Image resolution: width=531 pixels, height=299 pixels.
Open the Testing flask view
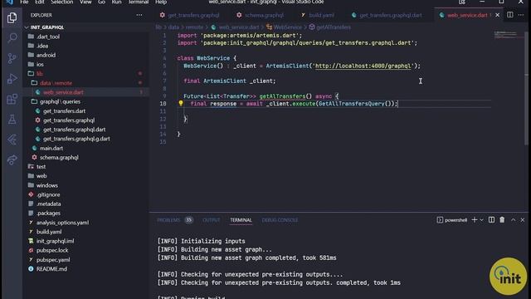coord(12,119)
